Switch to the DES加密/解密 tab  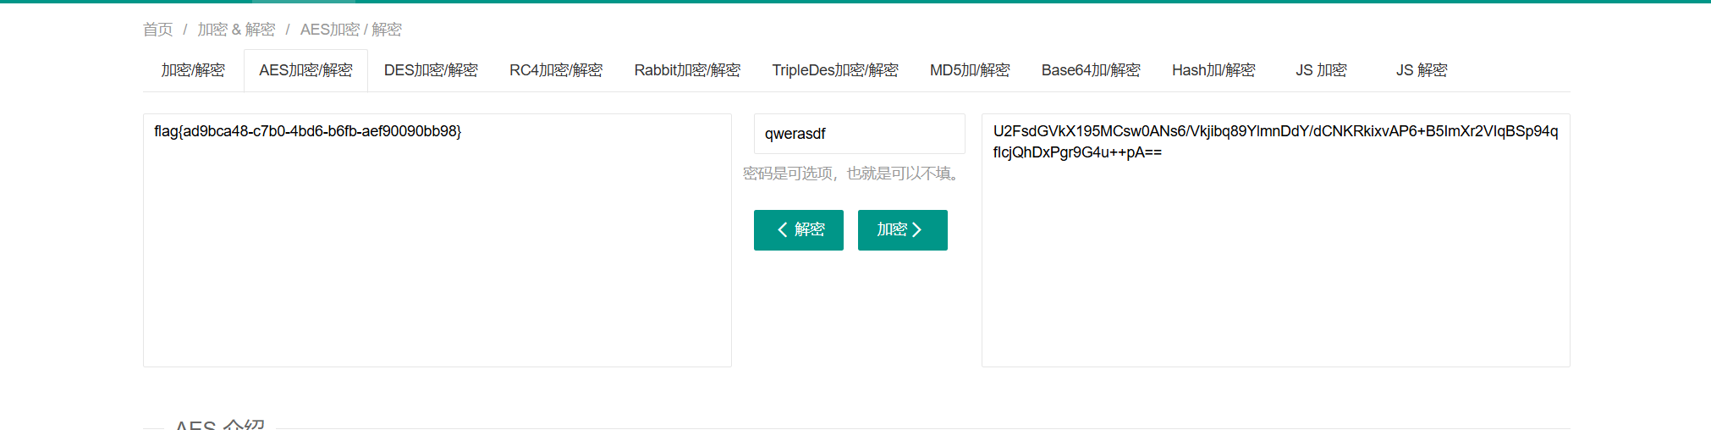[431, 70]
